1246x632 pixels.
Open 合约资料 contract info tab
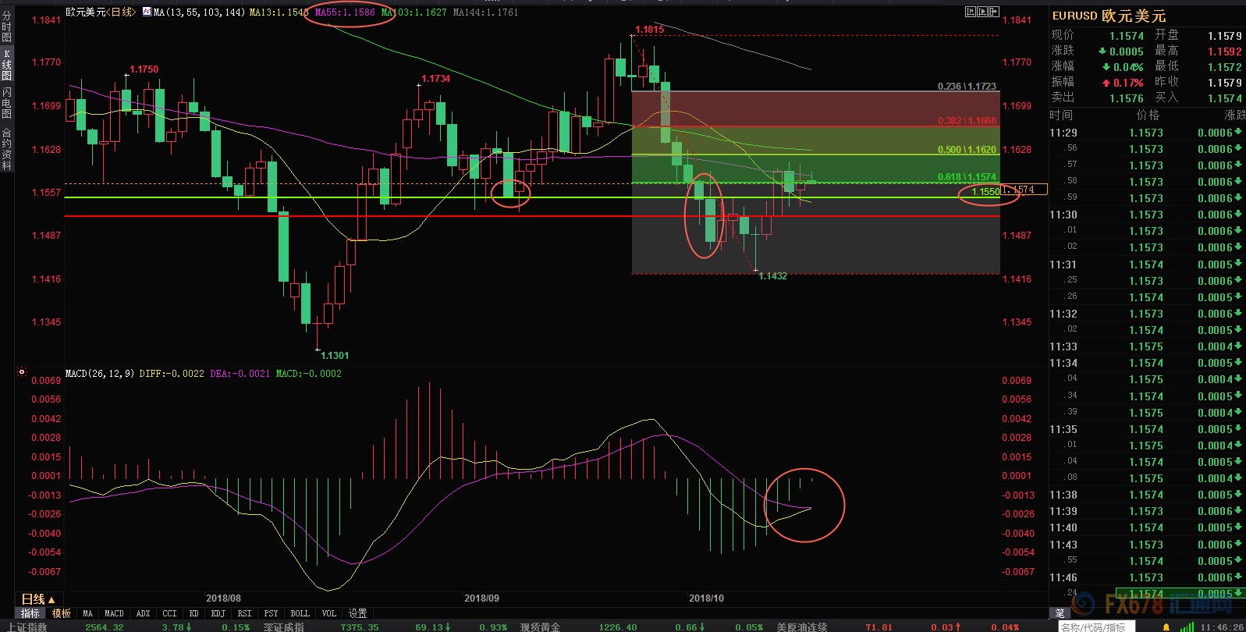tap(7, 149)
